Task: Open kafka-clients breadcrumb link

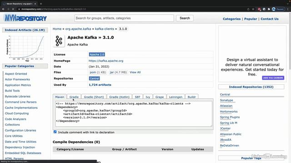Action: pos(105,29)
